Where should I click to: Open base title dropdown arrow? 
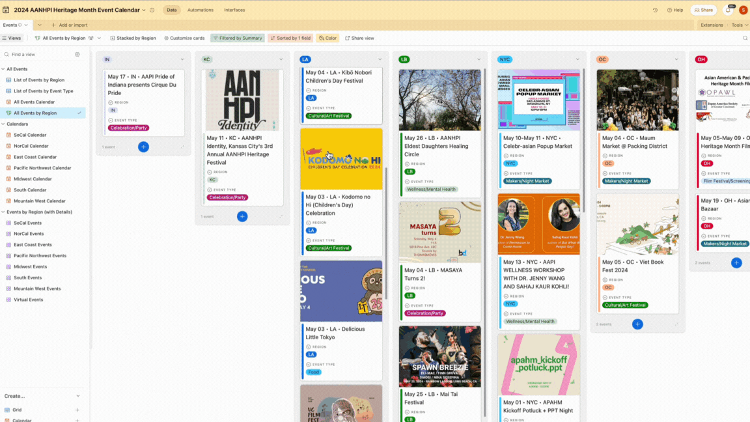(x=144, y=10)
